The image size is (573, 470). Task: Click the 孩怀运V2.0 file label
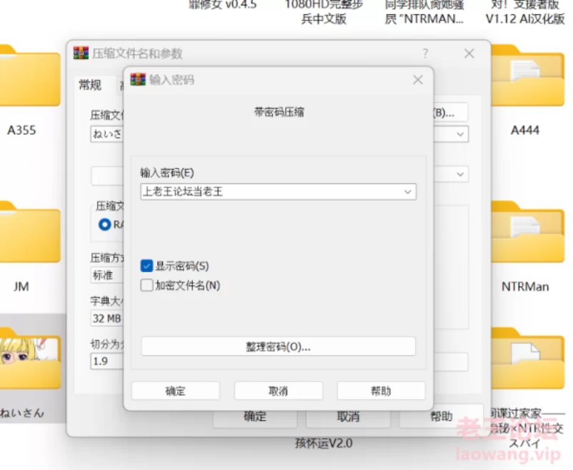324,443
